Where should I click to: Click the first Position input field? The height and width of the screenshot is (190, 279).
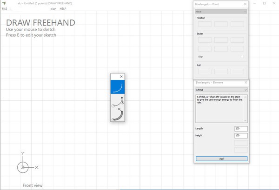205,24
